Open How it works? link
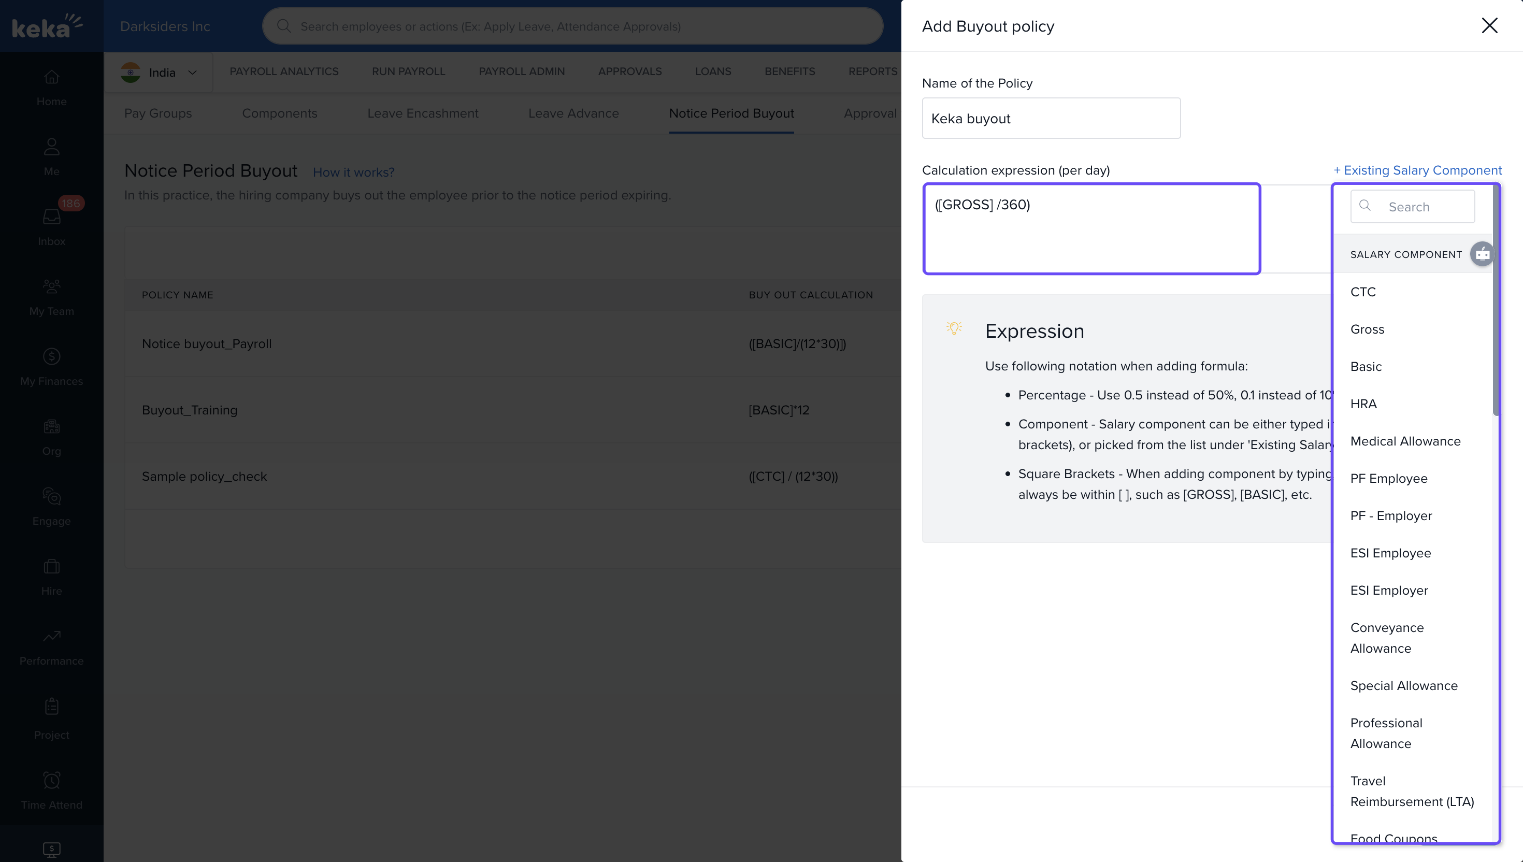Image resolution: width=1523 pixels, height=862 pixels. tap(353, 173)
